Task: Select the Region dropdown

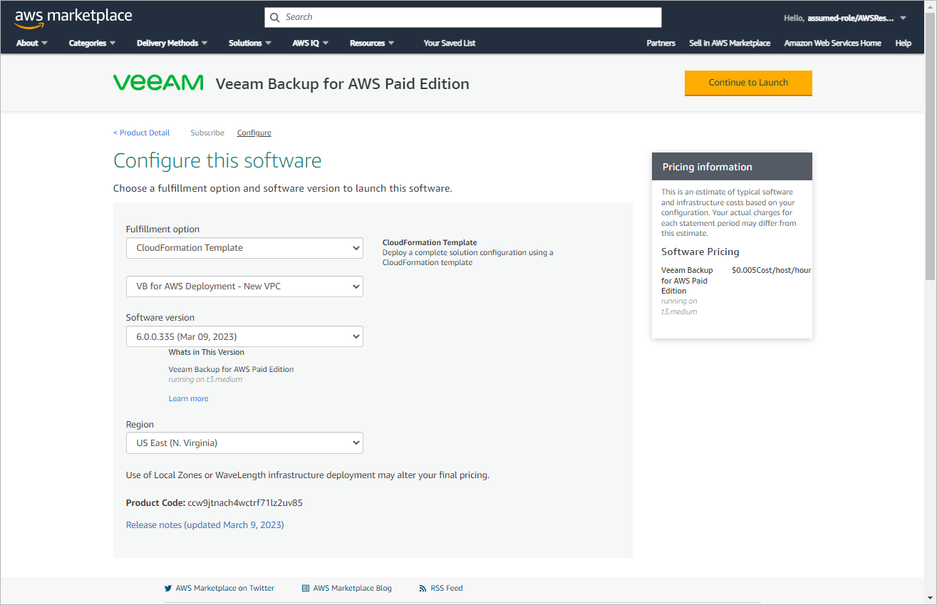Action: pos(244,443)
